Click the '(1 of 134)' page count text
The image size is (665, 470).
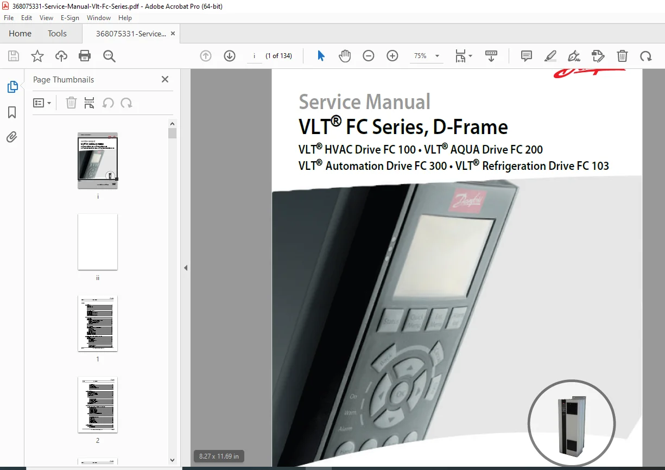click(x=278, y=56)
